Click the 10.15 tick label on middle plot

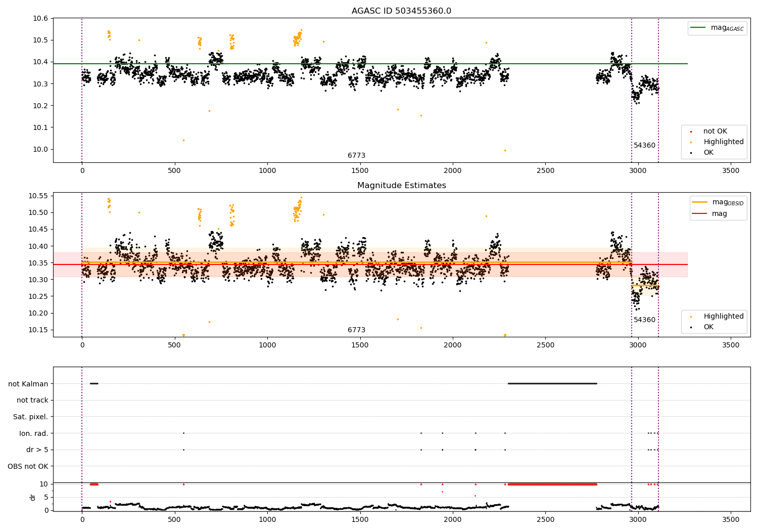pyautogui.click(x=39, y=330)
